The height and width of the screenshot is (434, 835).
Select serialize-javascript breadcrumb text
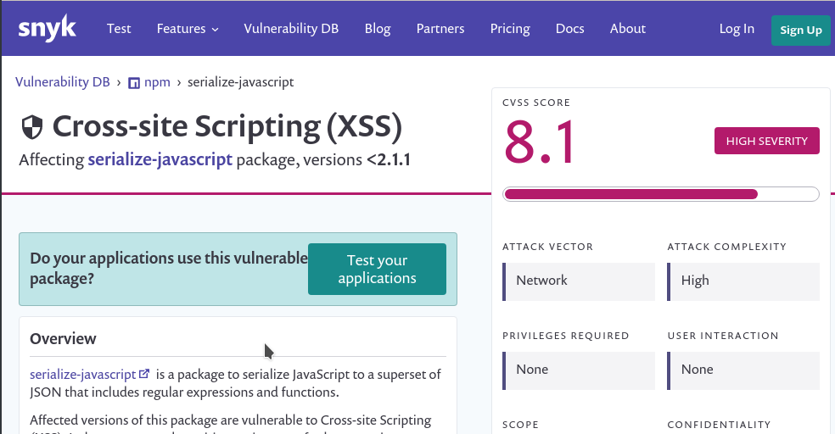[241, 82]
